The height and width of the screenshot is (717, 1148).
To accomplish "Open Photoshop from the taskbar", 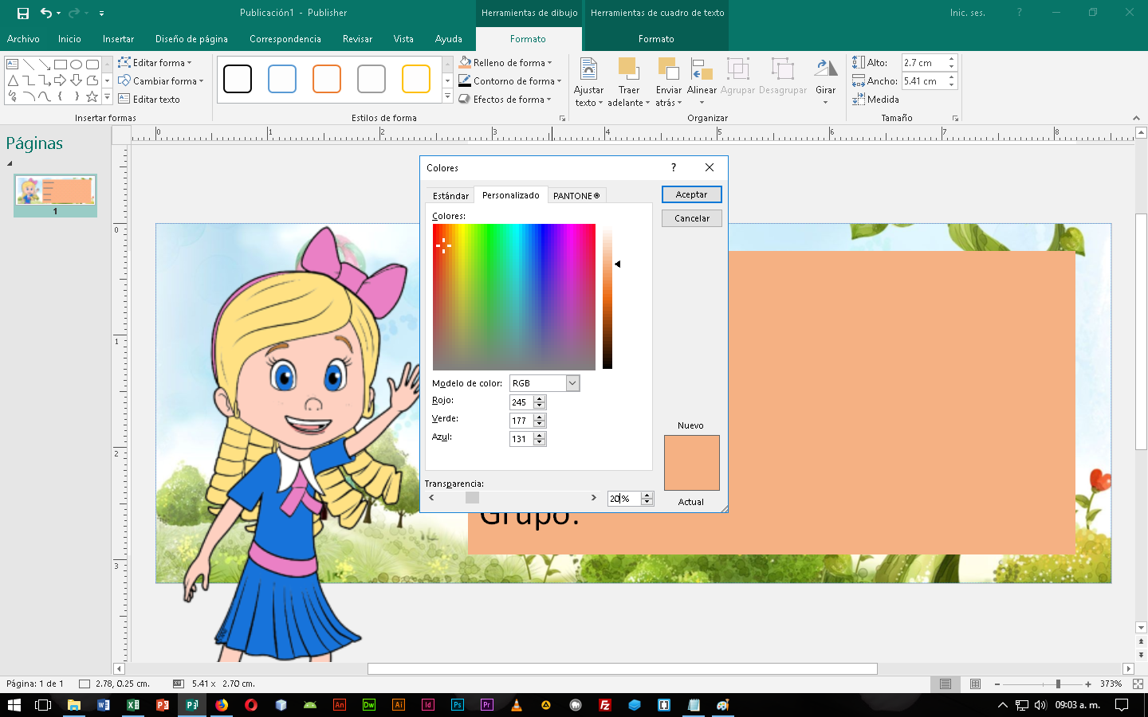I will pos(457,705).
